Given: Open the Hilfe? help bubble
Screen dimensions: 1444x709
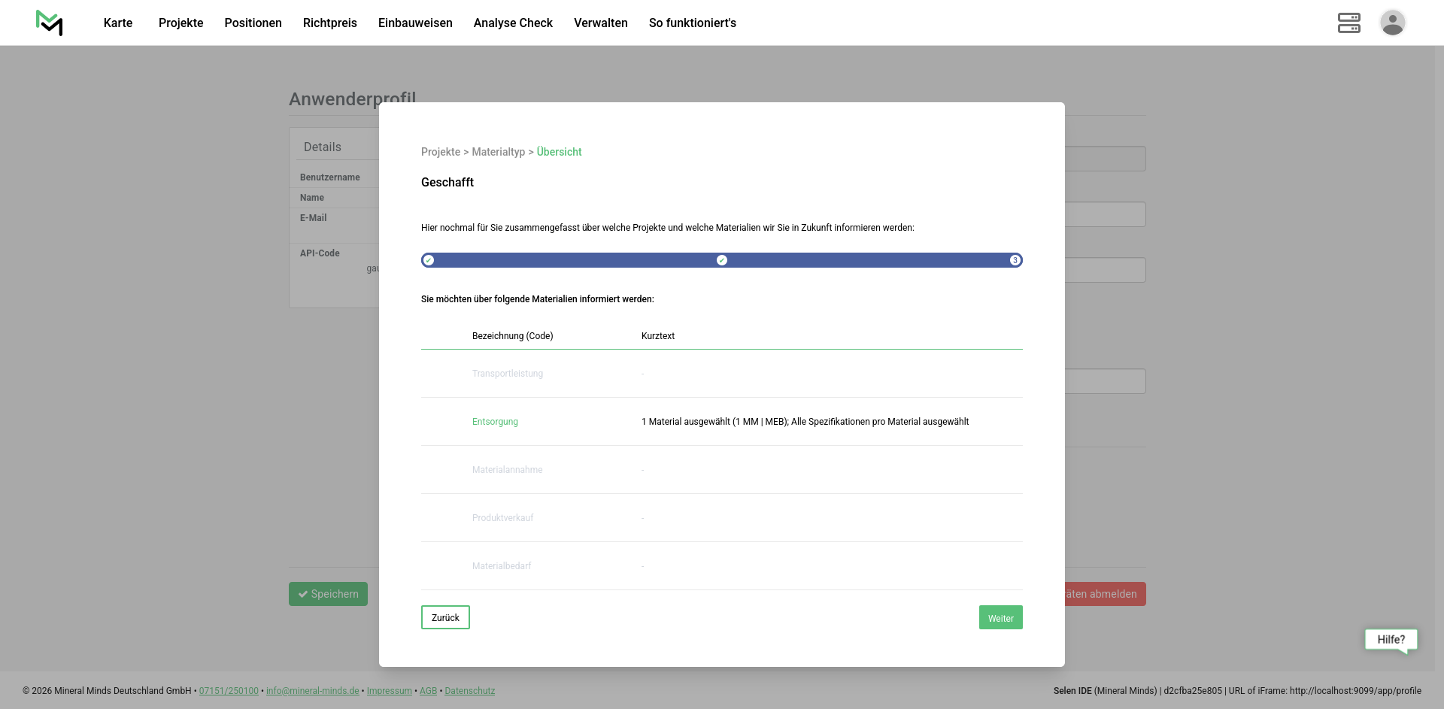Looking at the screenshot, I should [1391, 640].
